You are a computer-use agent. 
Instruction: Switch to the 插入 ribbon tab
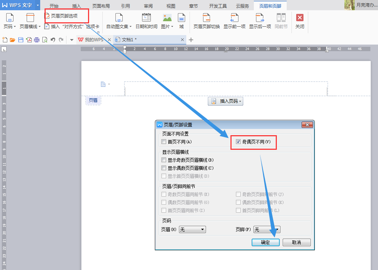coord(76,6)
